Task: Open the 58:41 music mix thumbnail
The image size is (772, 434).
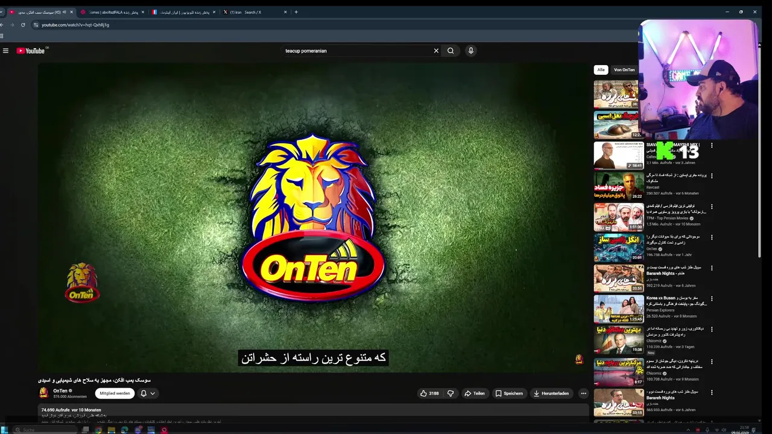Action: (x=619, y=156)
